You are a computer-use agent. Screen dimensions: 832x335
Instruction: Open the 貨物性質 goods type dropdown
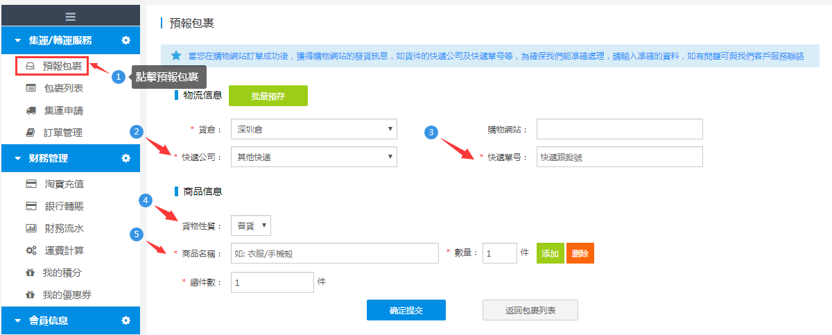[250, 226]
